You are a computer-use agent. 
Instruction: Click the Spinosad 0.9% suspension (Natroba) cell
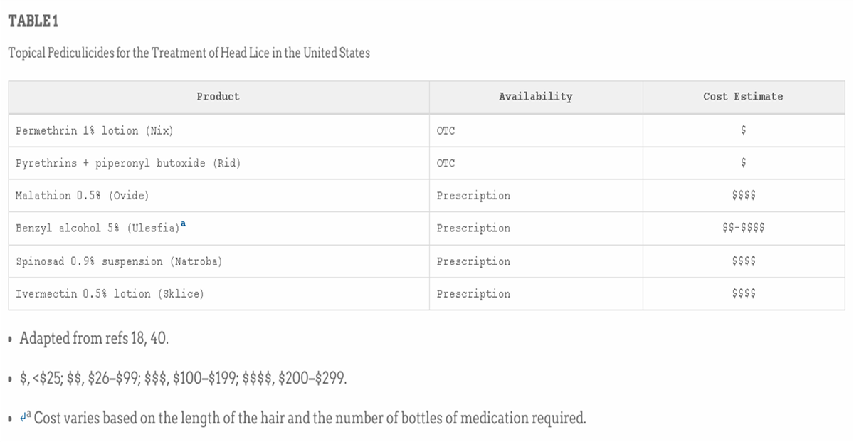[x=218, y=261]
